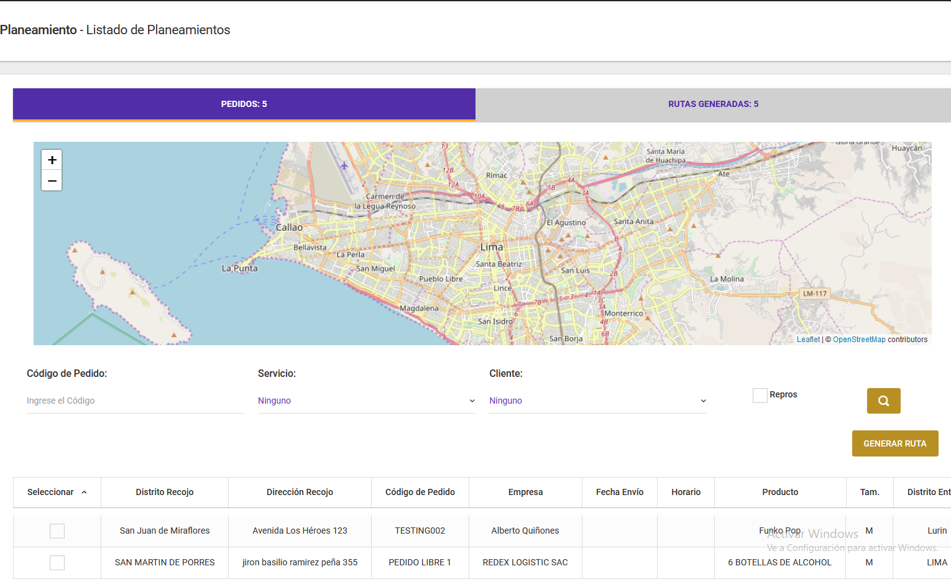Open the OpenStreetMap link

[x=858, y=340]
